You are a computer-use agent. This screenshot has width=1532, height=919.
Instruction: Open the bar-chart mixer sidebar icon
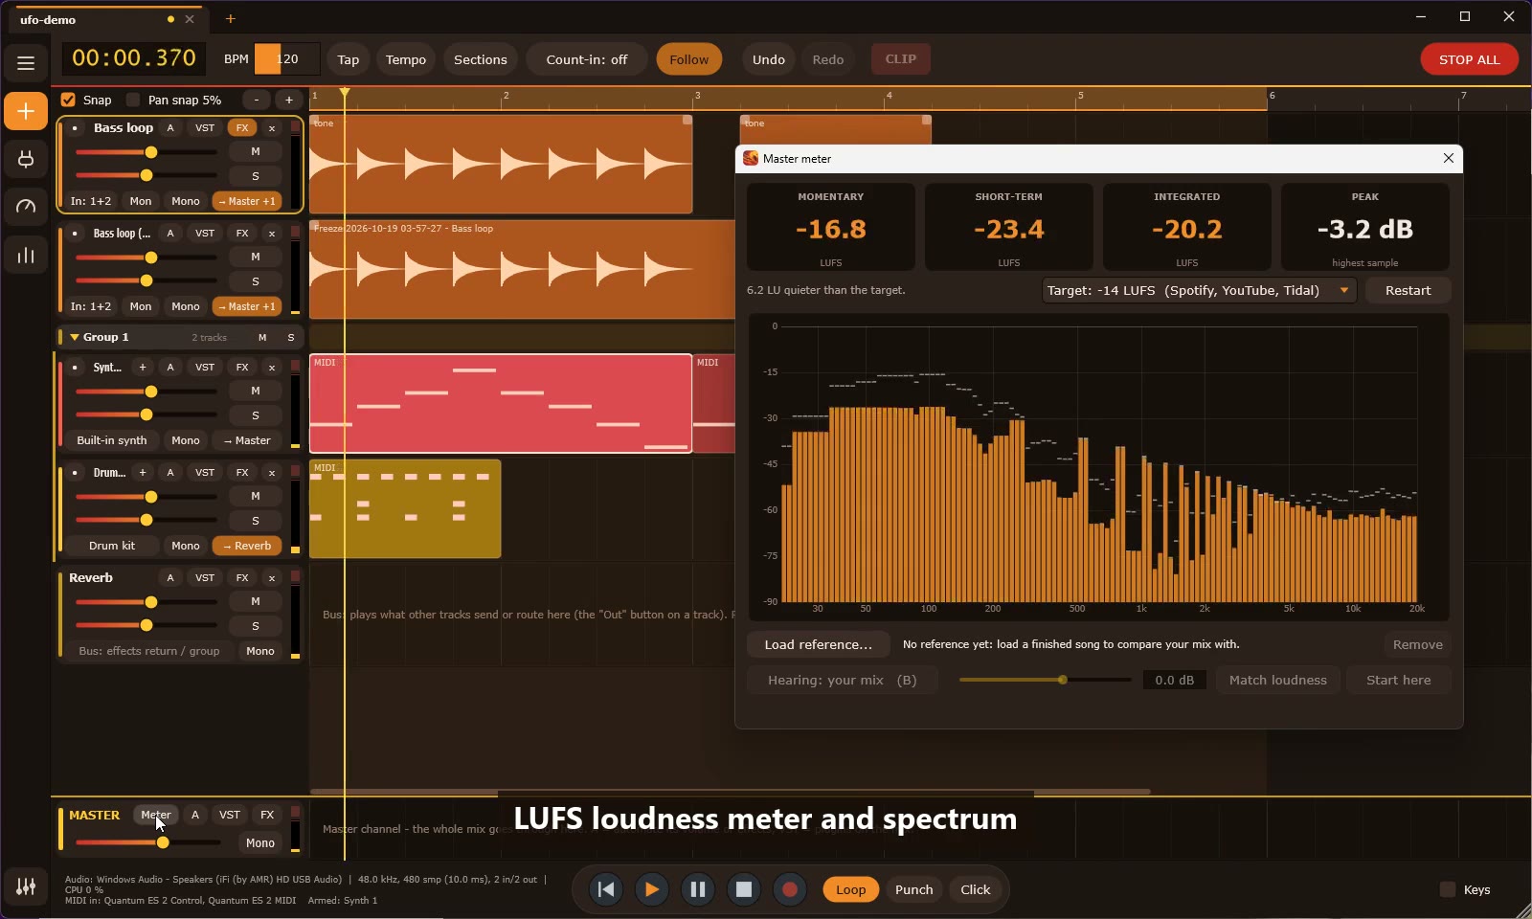point(26,255)
